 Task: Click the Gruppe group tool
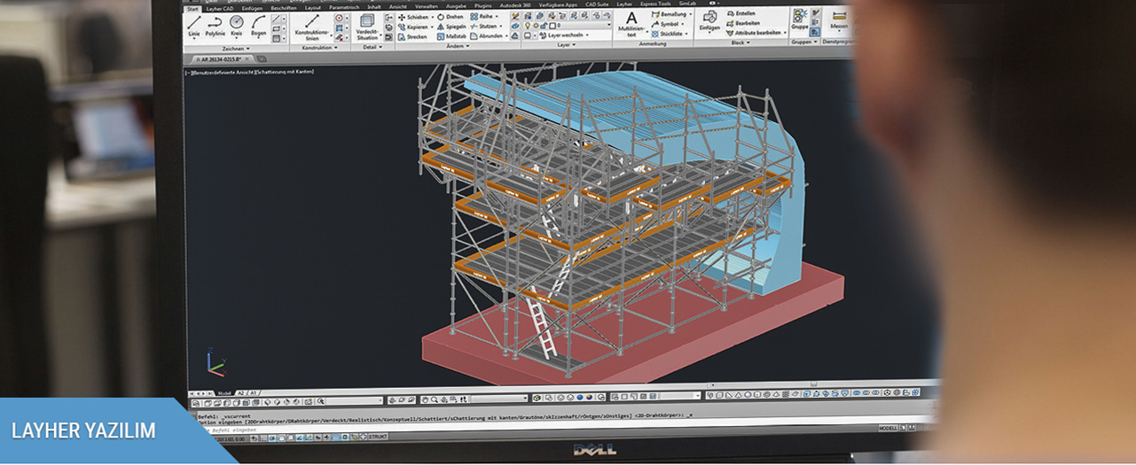800,19
